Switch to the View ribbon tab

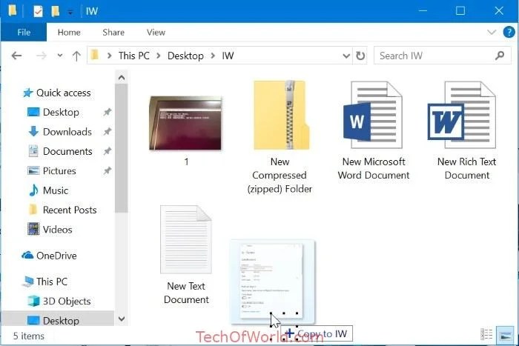tap(156, 33)
